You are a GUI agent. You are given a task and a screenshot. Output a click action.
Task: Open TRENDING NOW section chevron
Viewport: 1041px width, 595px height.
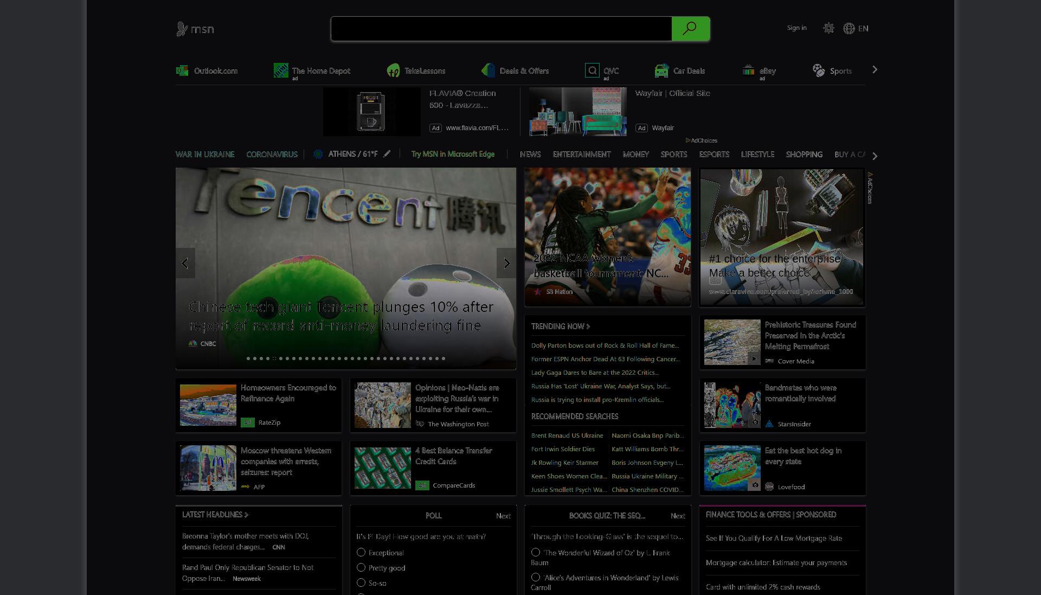click(x=588, y=326)
